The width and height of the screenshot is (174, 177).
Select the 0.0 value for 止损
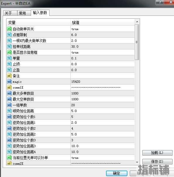point(74,64)
